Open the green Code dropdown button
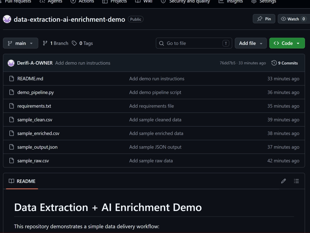 287,43
